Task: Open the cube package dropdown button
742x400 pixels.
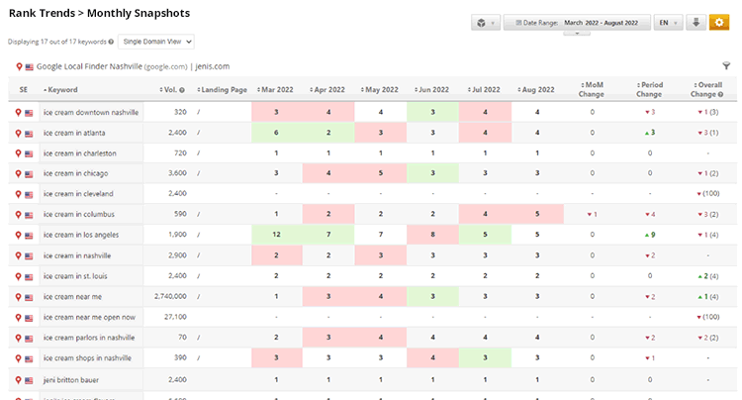Action: (485, 22)
